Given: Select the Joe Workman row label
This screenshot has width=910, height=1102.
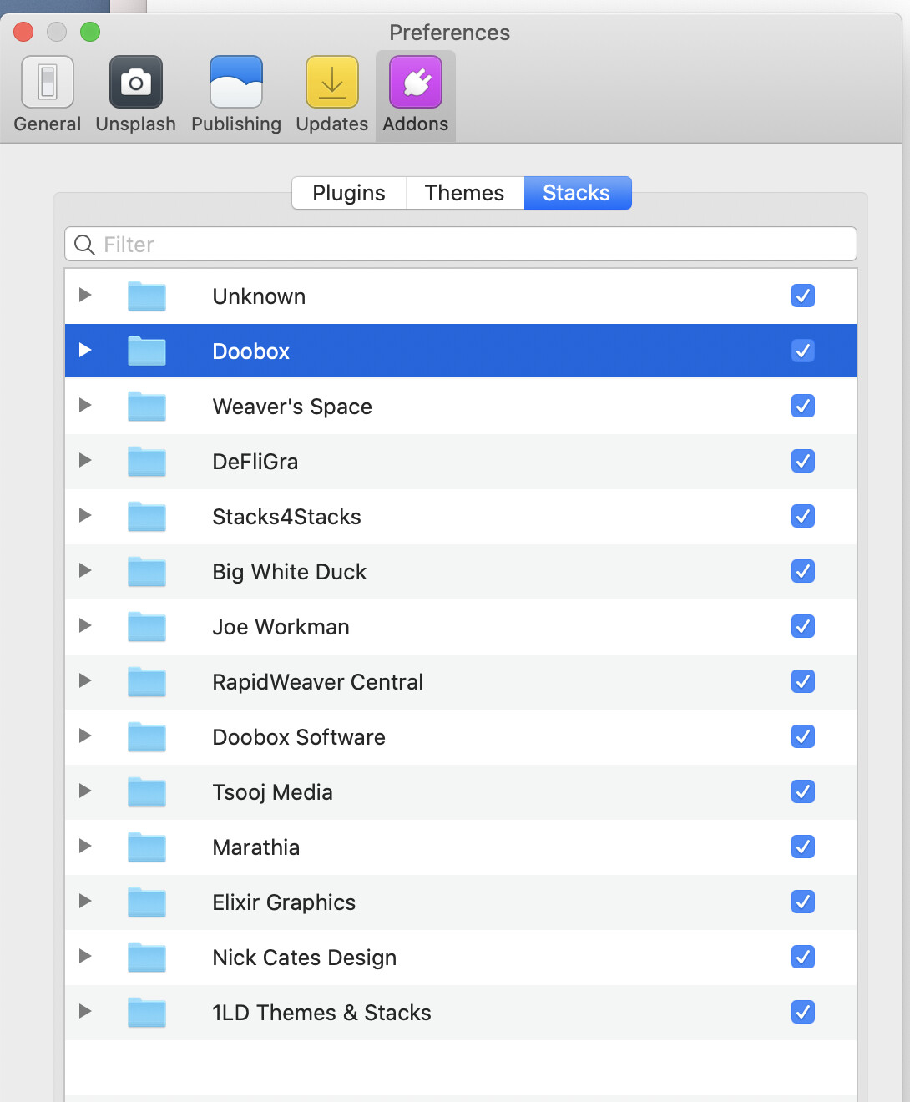Looking at the screenshot, I should [x=281, y=627].
